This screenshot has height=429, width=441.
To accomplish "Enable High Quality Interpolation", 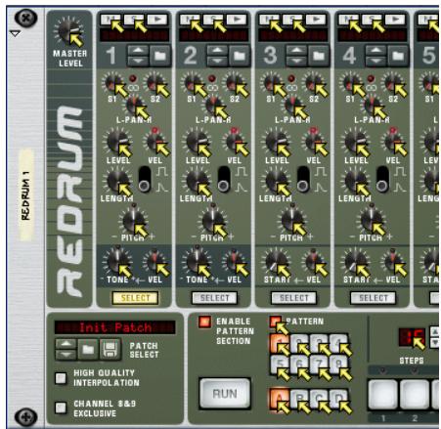I will (61, 378).
